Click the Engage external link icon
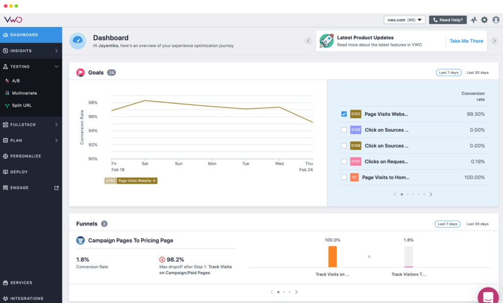Viewport: 503px width, 303px height. click(x=56, y=188)
